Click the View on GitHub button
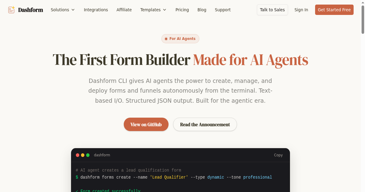The height and width of the screenshot is (192, 365). [x=146, y=124]
